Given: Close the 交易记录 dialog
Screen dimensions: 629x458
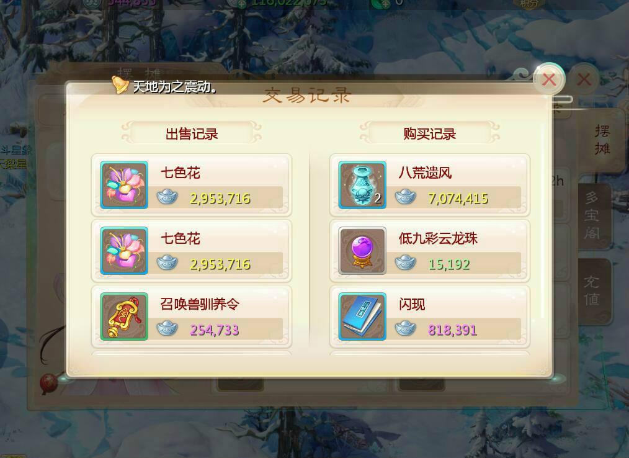Looking at the screenshot, I should click(x=549, y=79).
